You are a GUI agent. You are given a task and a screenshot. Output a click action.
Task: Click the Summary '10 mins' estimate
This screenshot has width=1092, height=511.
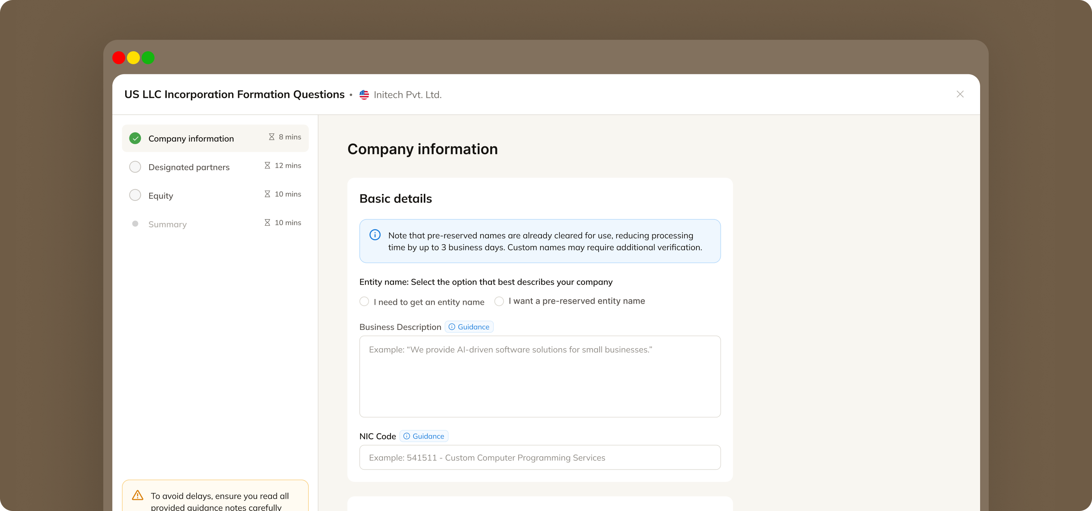click(x=288, y=222)
